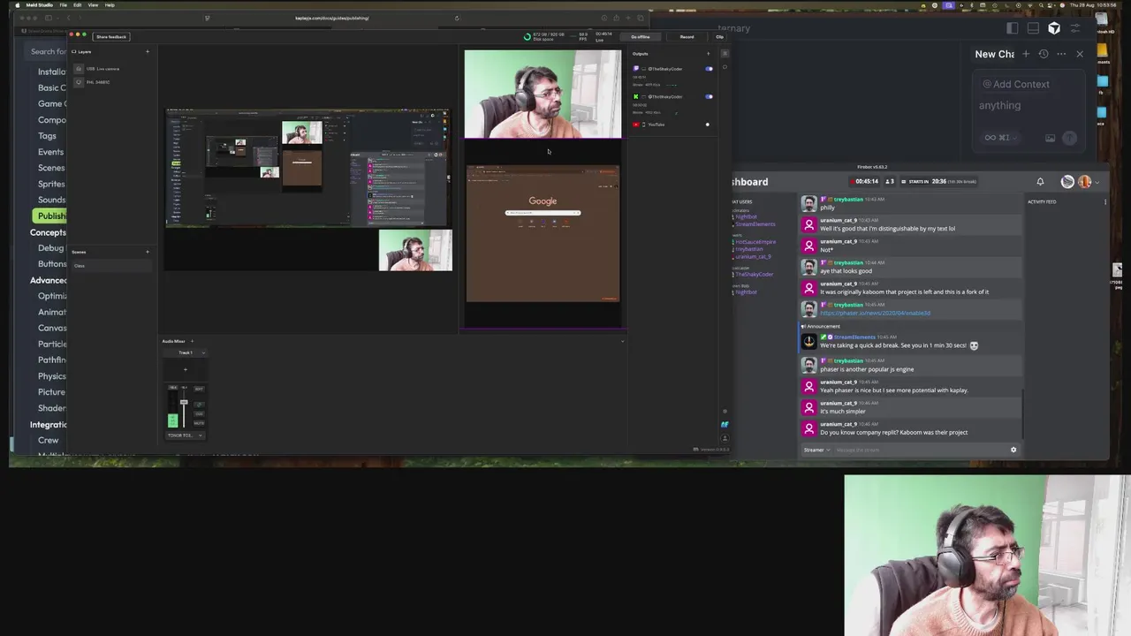Open Physics docs link in sidebar
This screenshot has height=636, width=1131.
pyautogui.click(x=51, y=376)
